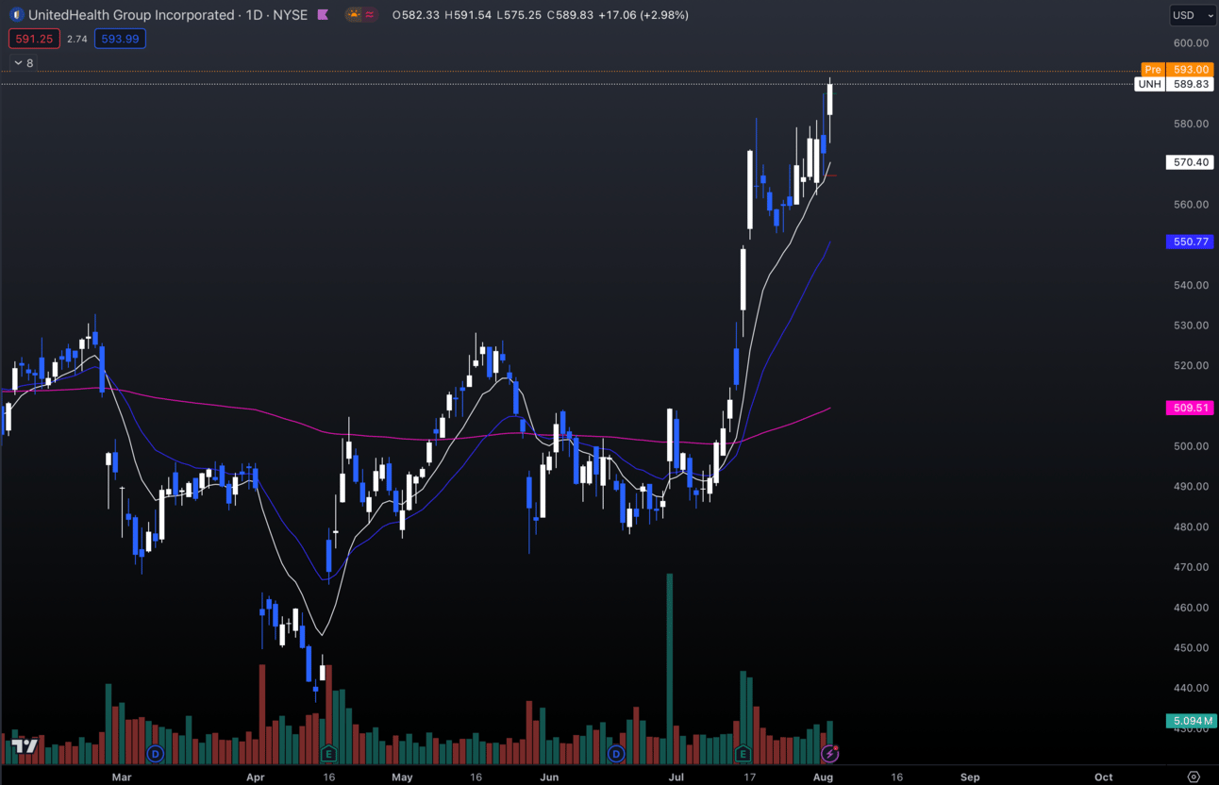This screenshot has height=785, width=1219.
Task: Click the red 591.25 sell price button
Action: [34, 39]
